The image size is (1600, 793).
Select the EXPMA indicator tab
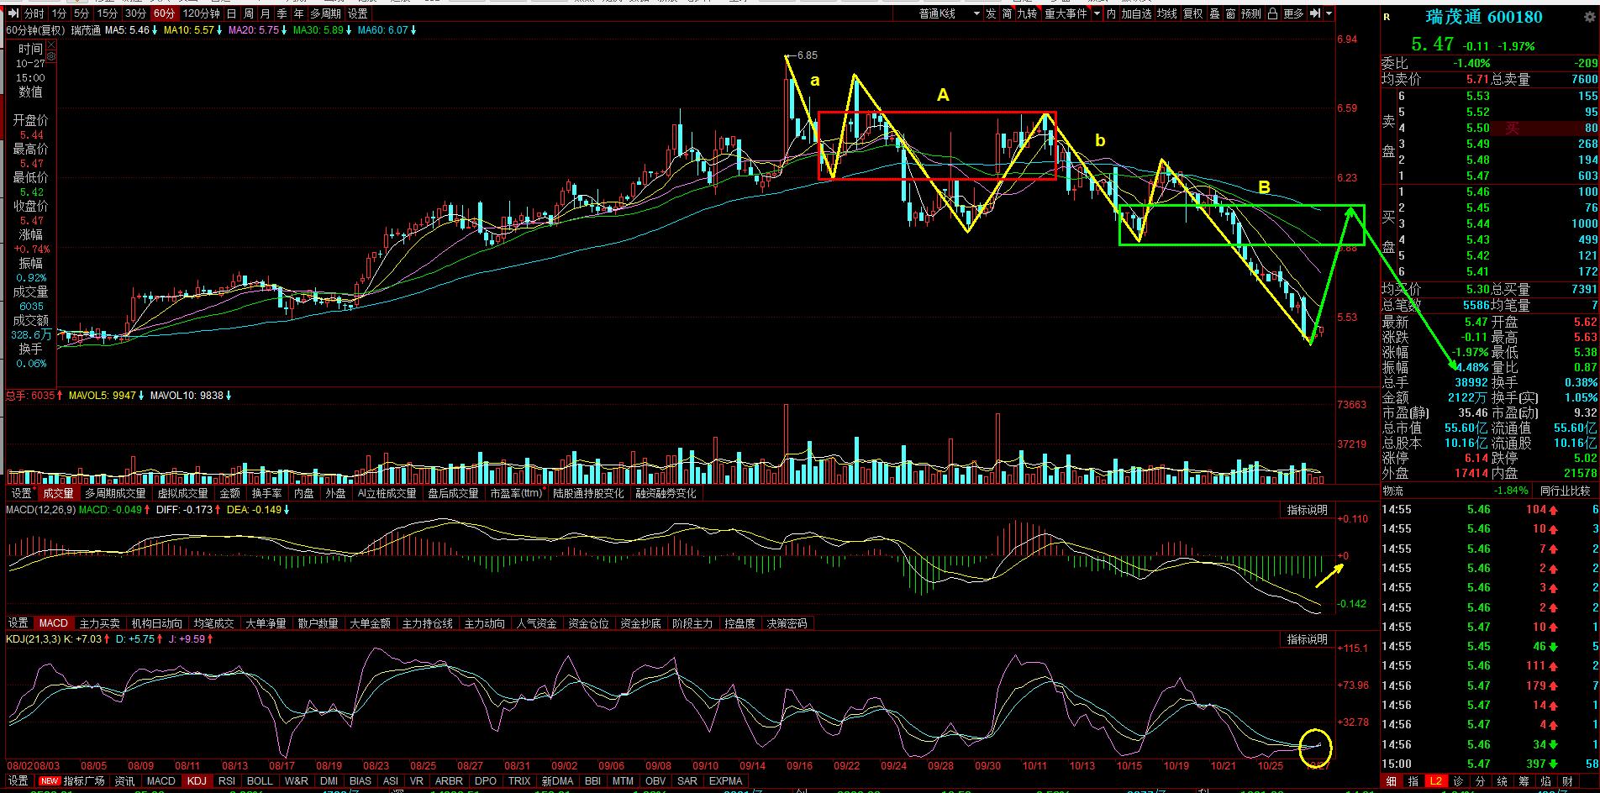726,781
